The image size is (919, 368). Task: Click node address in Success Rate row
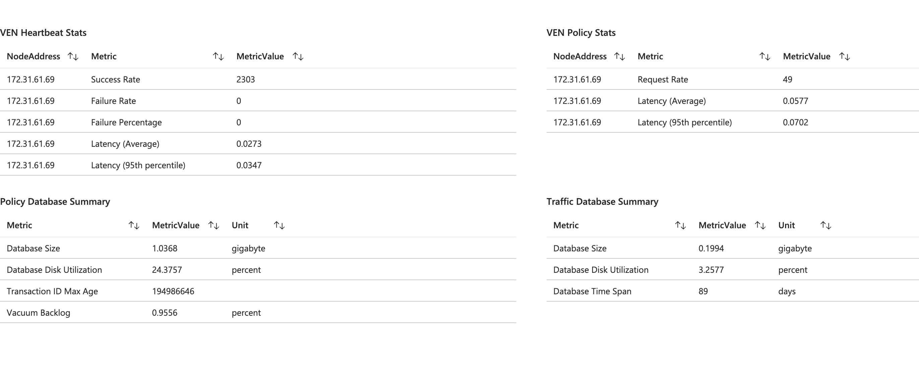[x=31, y=79]
